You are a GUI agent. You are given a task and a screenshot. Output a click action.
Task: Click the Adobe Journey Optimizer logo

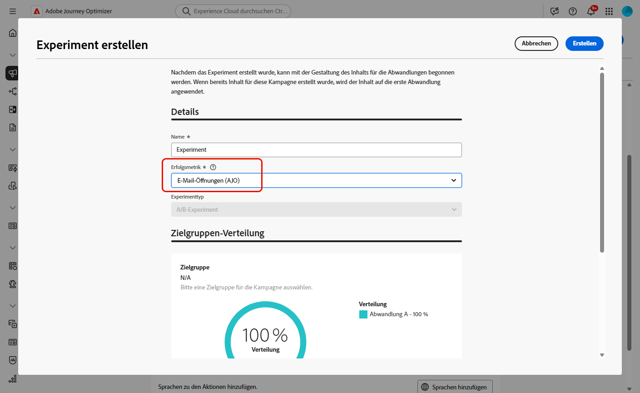point(37,11)
